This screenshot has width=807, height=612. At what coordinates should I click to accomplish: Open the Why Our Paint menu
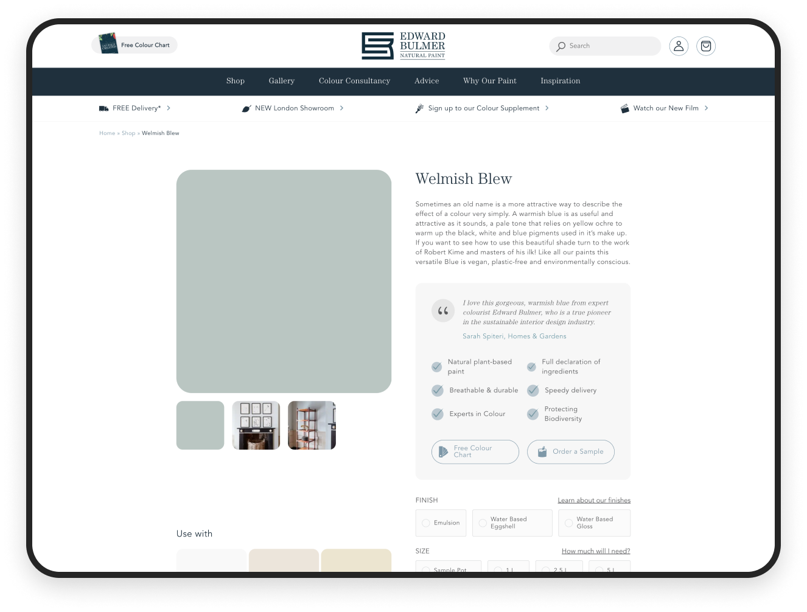[x=490, y=81]
